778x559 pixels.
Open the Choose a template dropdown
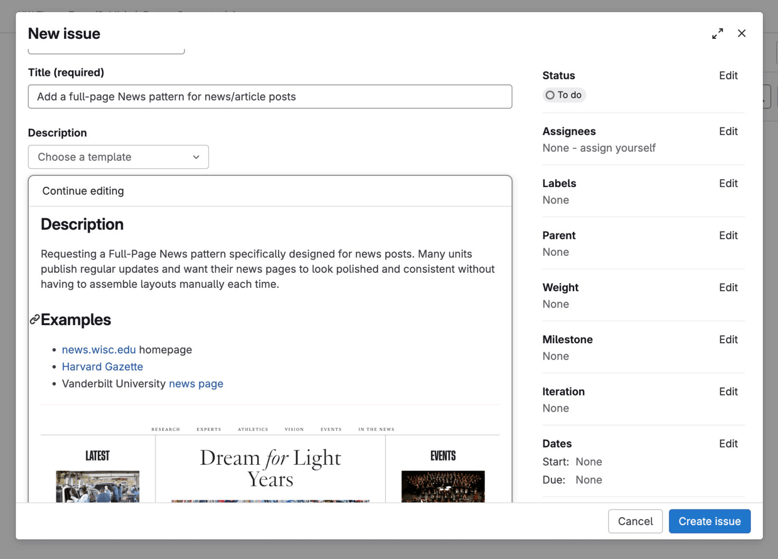click(118, 157)
